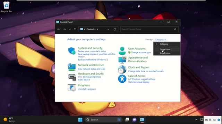Open the Programs category link
Image resolution: width=222 pixels, height=124 pixels.
(x=84, y=85)
